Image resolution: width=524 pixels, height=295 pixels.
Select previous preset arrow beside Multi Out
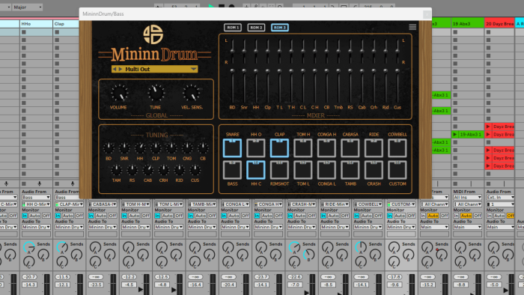coord(115,69)
